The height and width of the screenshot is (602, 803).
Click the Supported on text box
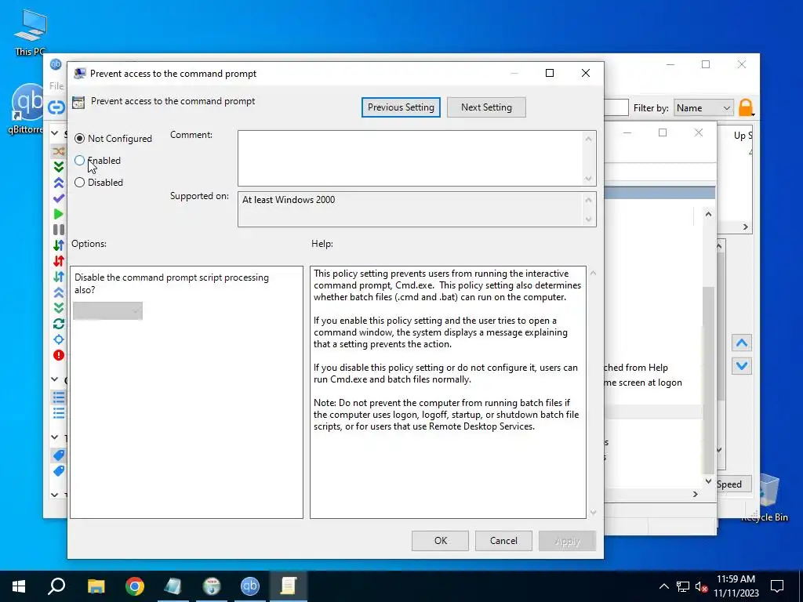point(409,209)
